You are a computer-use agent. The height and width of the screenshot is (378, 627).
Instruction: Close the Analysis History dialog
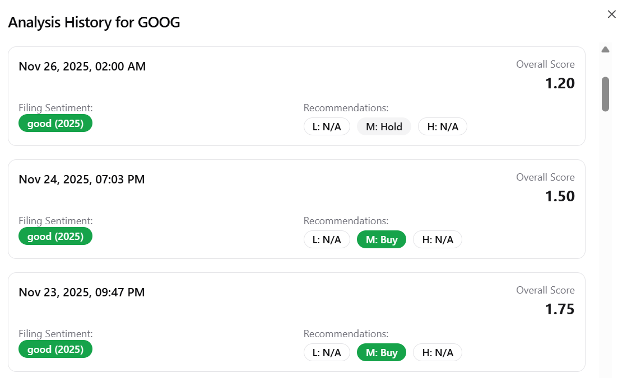click(x=611, y=15)
